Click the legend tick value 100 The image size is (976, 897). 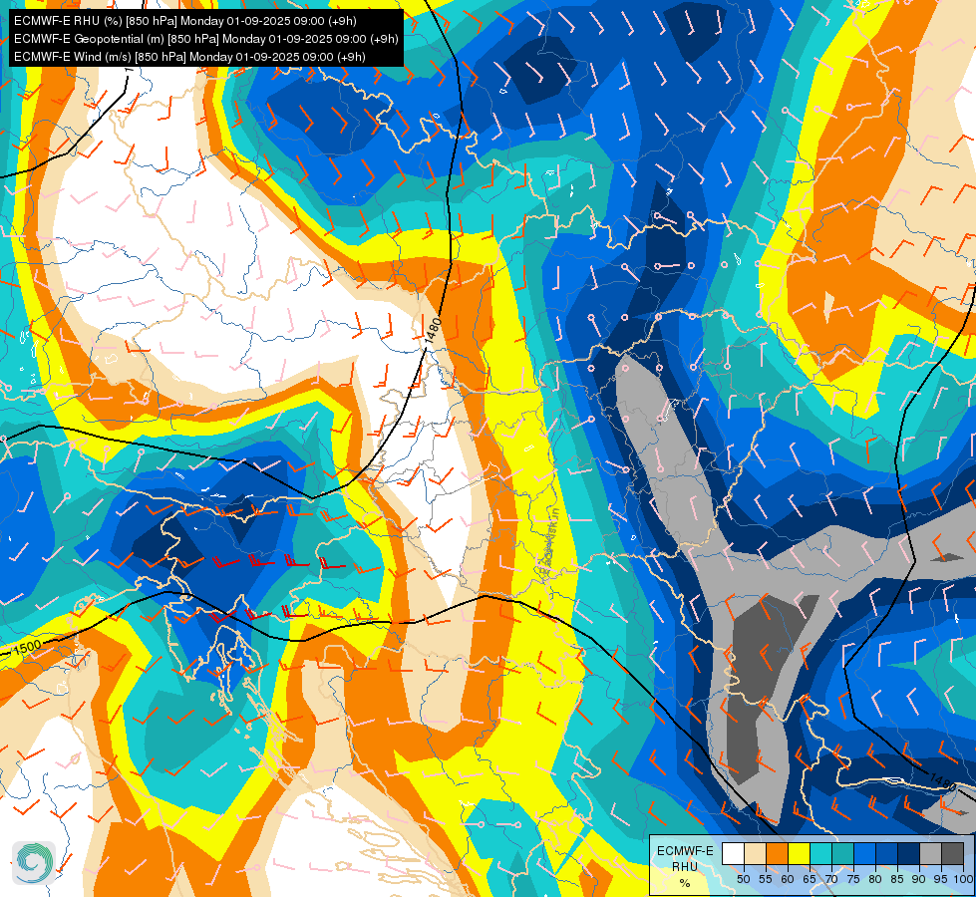[963, 879]
